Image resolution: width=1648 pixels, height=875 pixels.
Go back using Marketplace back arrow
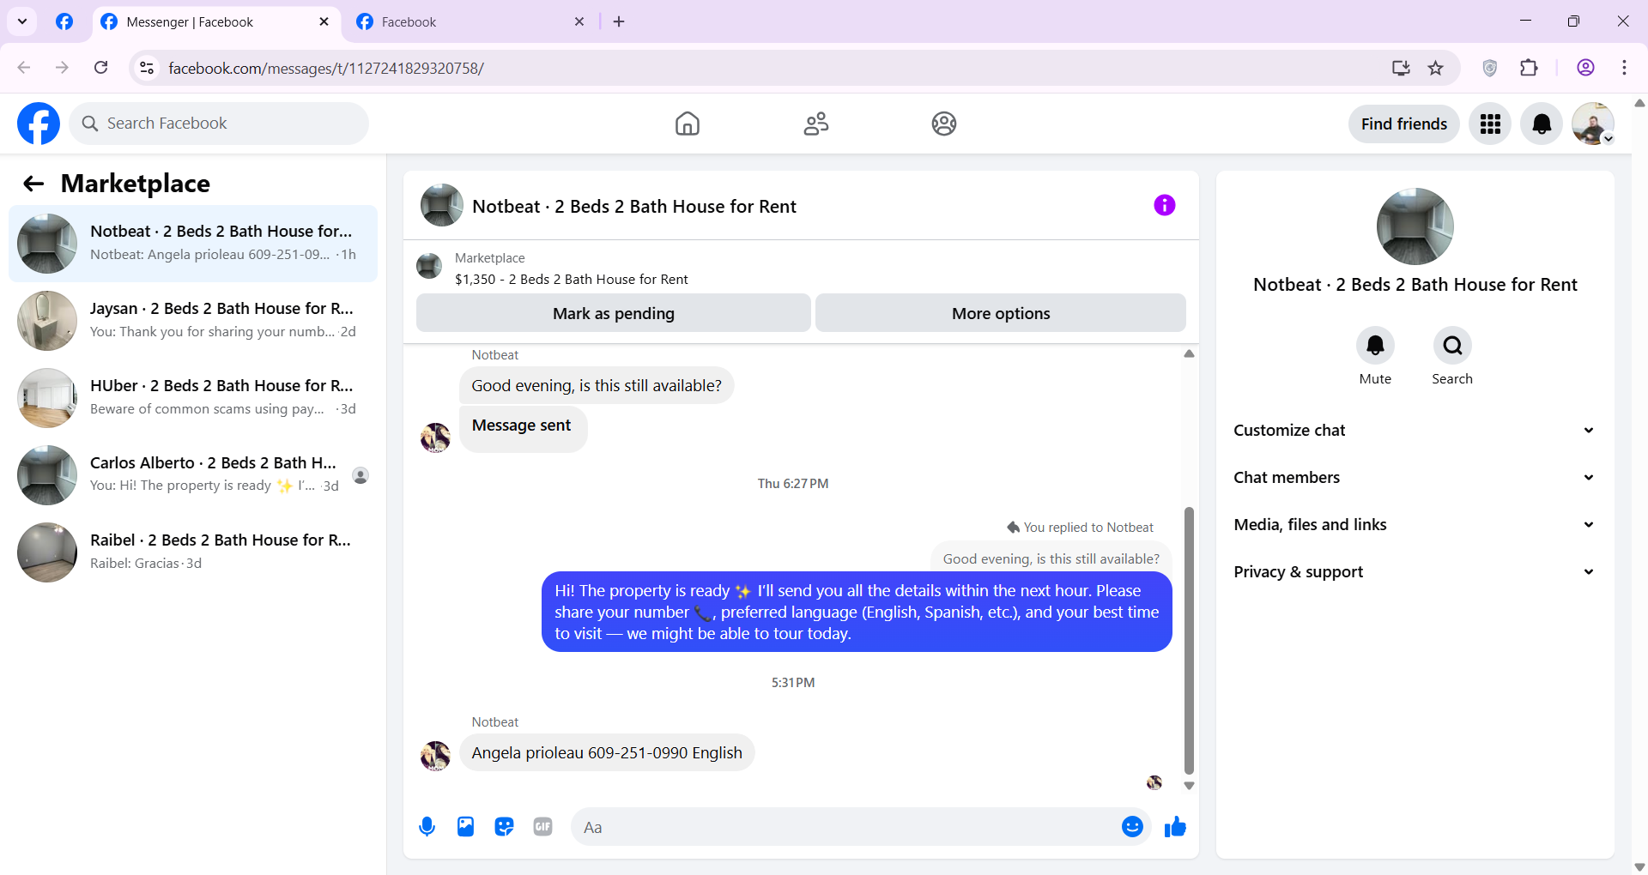[x=33, y=184]
